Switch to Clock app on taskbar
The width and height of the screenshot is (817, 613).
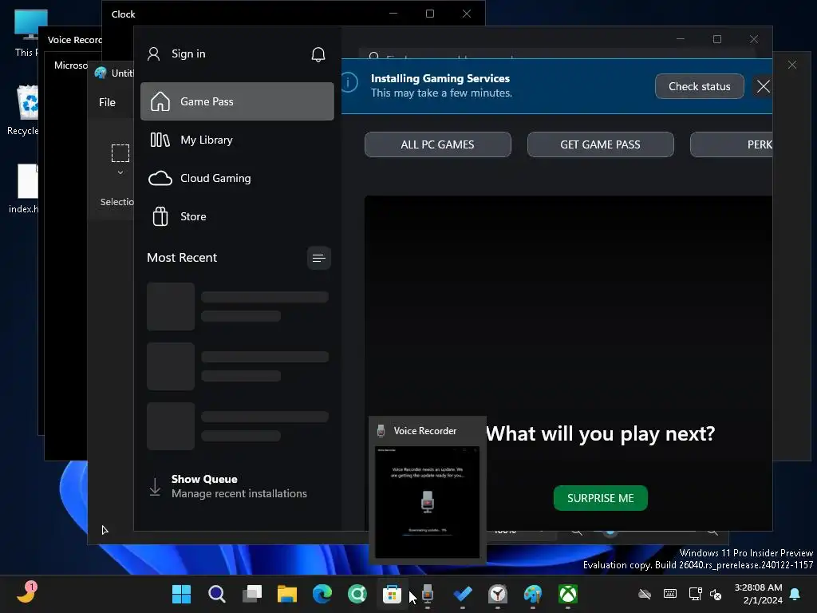(498, 594)
